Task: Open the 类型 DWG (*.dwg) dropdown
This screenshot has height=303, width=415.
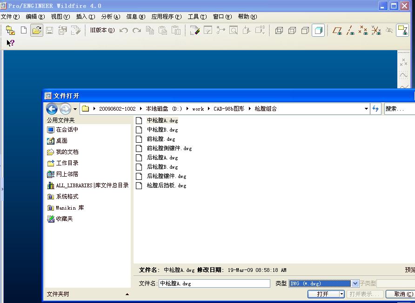Action: (355, 283)
